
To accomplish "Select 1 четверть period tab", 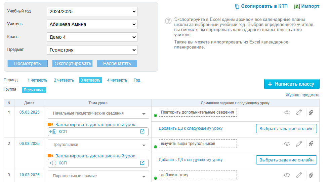I will click(x=37, y=80).
